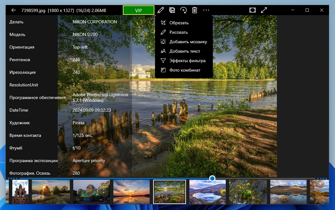Open the sunset over water thumbnail
The height and width of the screenshot is (210, 335).
[131, 192]
